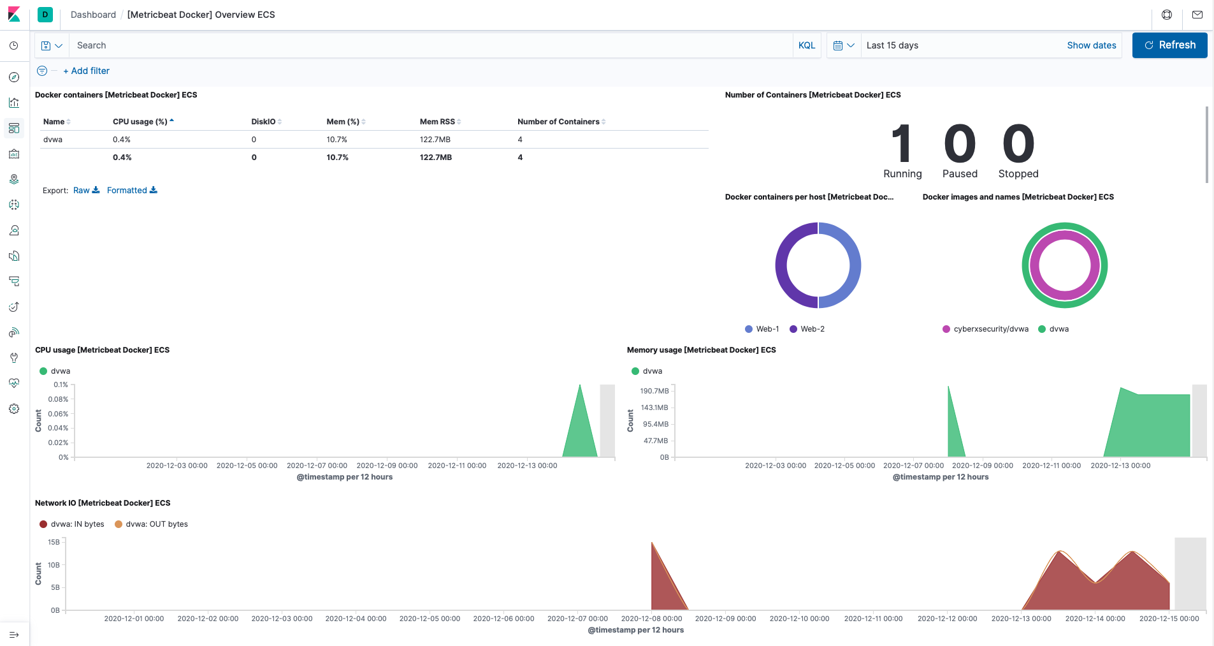The height and width of the screenshot is (646, 1214).
Task: Open Management gear icon in sidebar
Action: [x=14, y=409]
